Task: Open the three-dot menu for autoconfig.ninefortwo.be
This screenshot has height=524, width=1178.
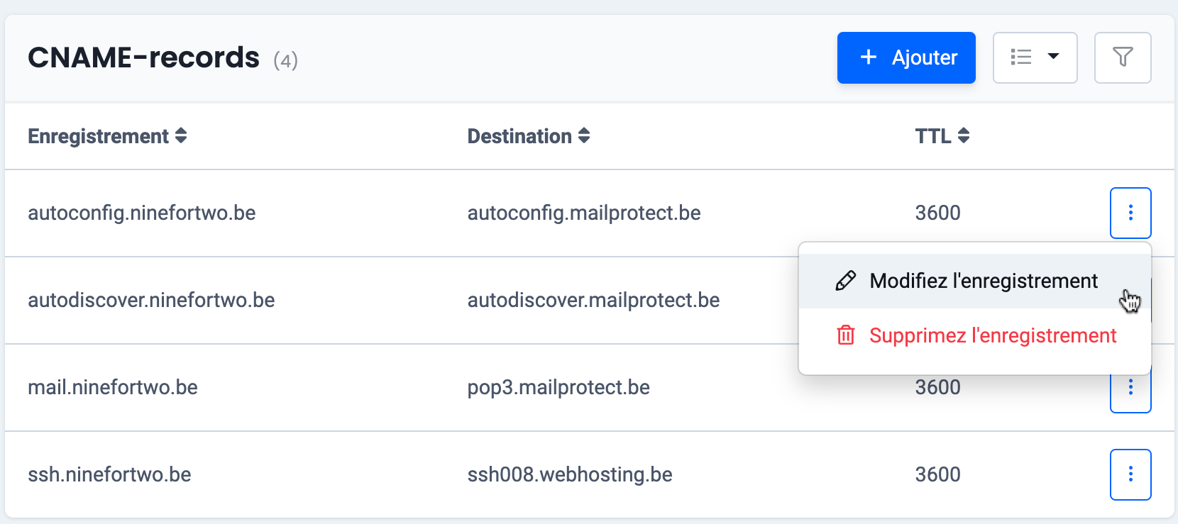Action: [1130, 213]
